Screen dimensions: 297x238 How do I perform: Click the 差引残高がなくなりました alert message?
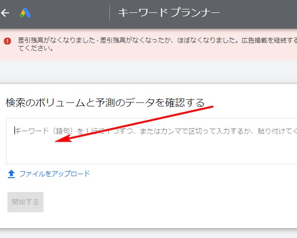[x=157, y=44]
